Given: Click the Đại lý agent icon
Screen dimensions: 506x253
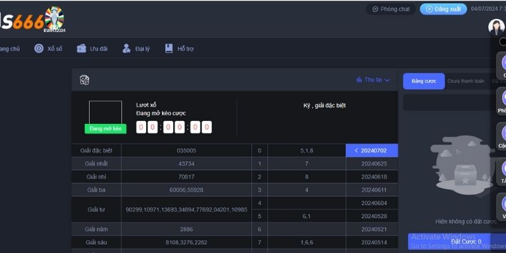Looking at the screenshot, I should click(126, 48).
